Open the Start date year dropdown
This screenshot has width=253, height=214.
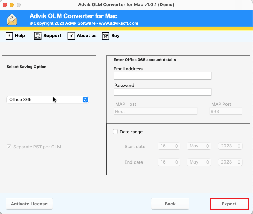(230, 146)
